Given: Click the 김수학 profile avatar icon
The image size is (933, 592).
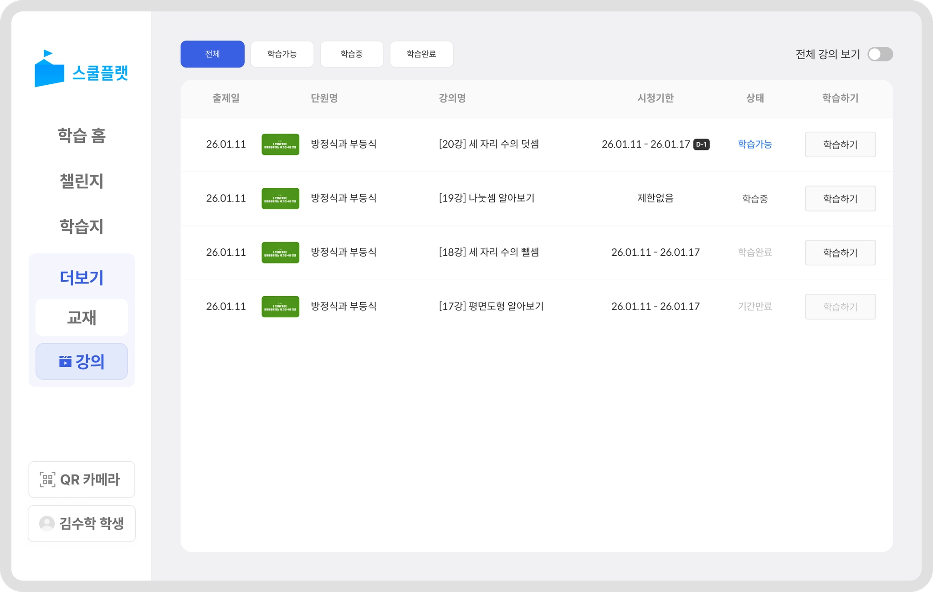Looking at the screenshot, I should pos(46,524).
